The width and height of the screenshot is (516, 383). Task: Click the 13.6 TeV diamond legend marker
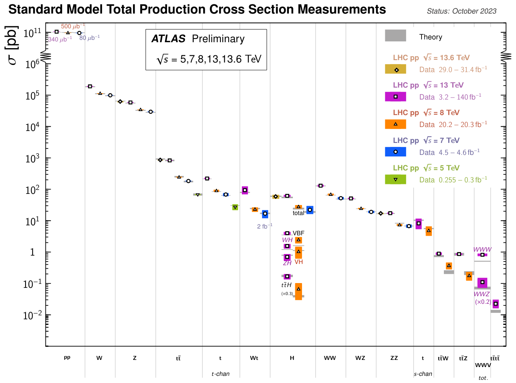pos(396,70)
